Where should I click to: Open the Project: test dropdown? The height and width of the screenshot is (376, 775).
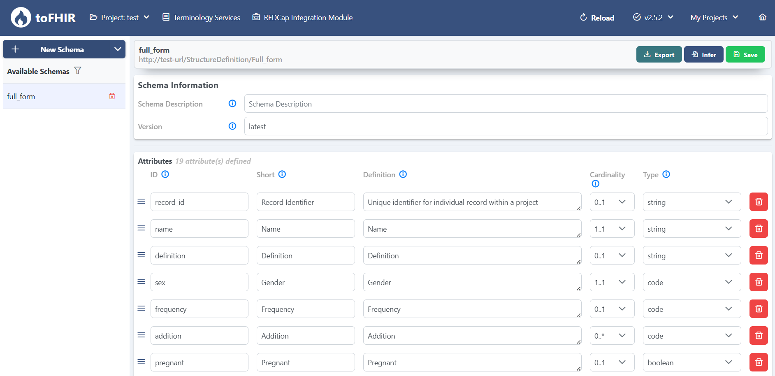pos(119,17)
